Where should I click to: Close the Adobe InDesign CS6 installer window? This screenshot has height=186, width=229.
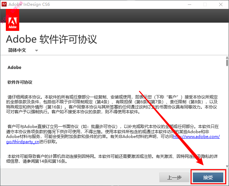[221, 4]
